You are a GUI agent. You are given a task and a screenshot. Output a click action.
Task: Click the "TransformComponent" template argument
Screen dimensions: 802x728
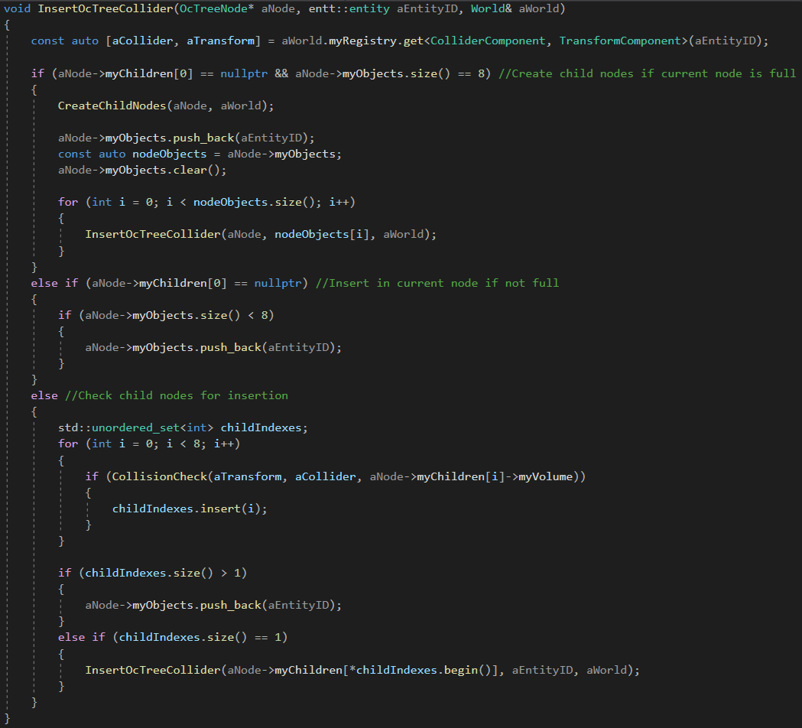pos(620,41)
